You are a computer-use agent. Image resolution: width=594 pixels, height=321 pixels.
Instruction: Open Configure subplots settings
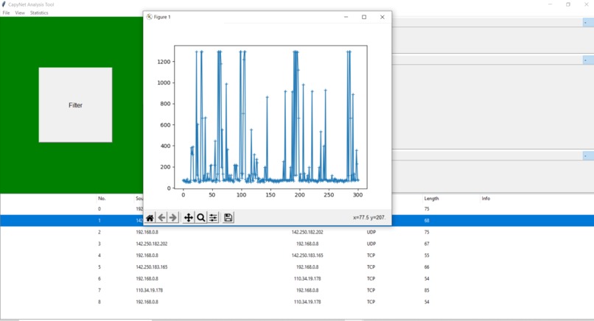[x=213, y=218]
